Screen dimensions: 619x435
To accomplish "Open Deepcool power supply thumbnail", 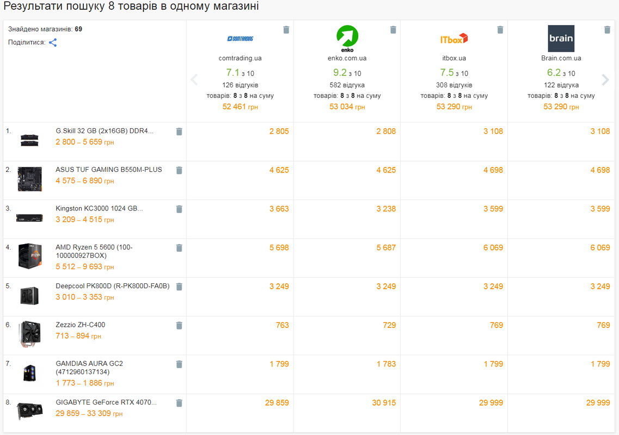I will point(29,296).
